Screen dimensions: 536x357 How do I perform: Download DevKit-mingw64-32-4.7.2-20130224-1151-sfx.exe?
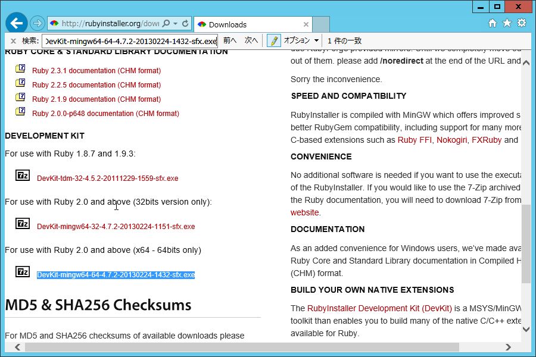pos(116,227)
